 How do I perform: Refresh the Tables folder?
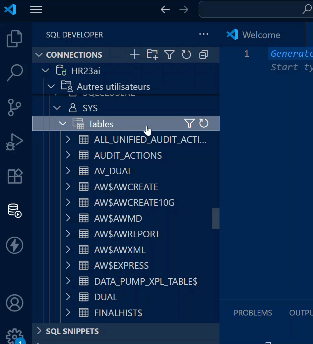click(204, 124)
